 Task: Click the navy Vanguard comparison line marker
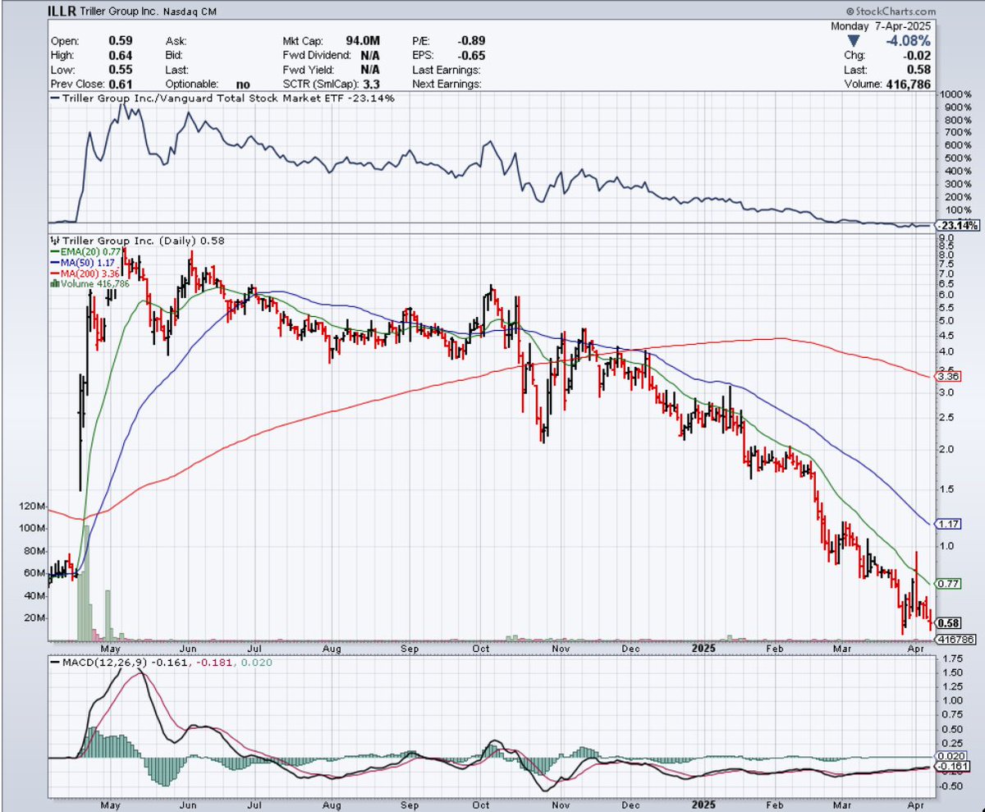(x=55, y=99)
